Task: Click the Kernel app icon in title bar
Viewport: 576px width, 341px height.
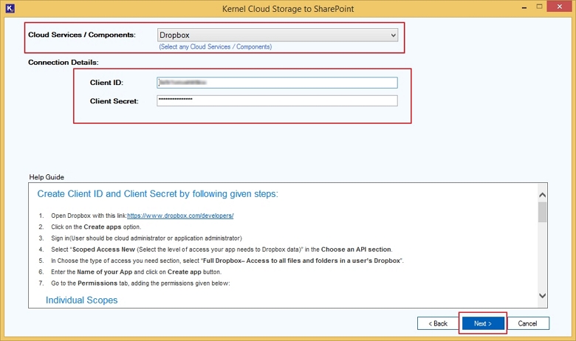Action: tap(10, 8)
